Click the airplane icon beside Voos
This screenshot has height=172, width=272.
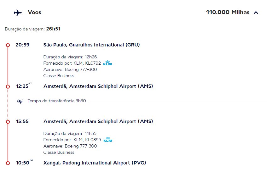[x=18, y=13]
